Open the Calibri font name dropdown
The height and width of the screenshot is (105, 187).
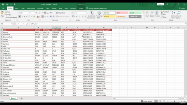tap(29, 13)
